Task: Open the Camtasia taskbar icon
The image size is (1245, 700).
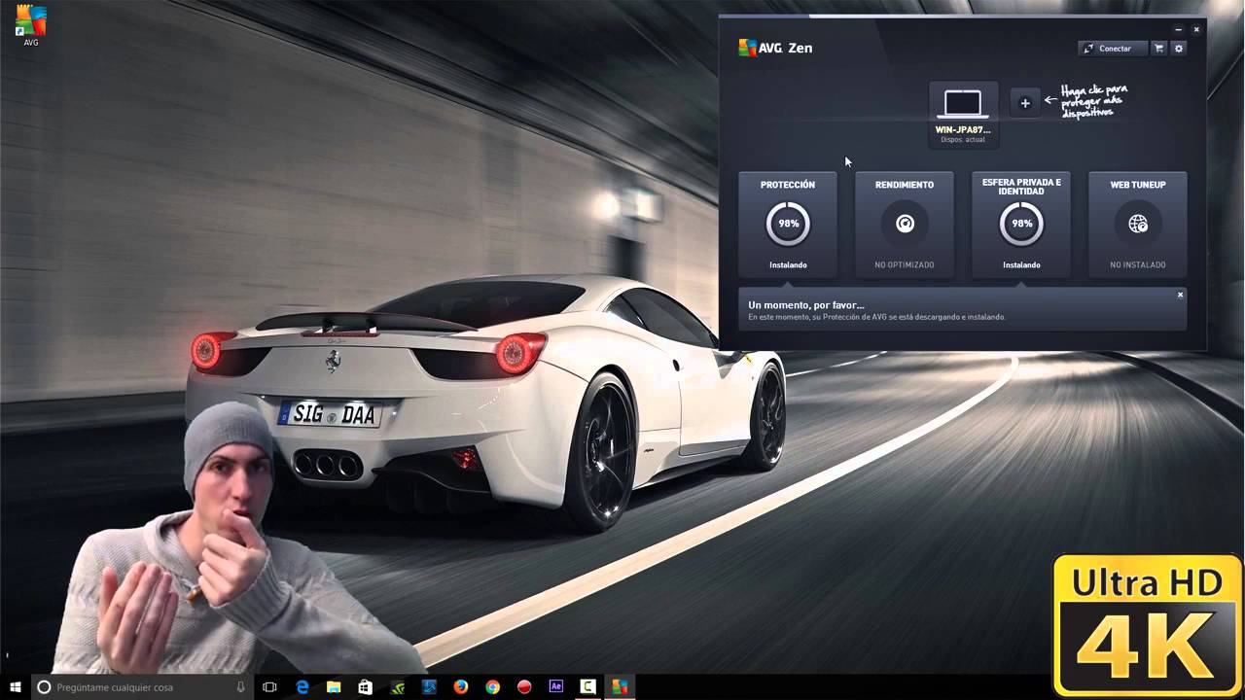Action: pyautogui.click(x=587, y=686)
